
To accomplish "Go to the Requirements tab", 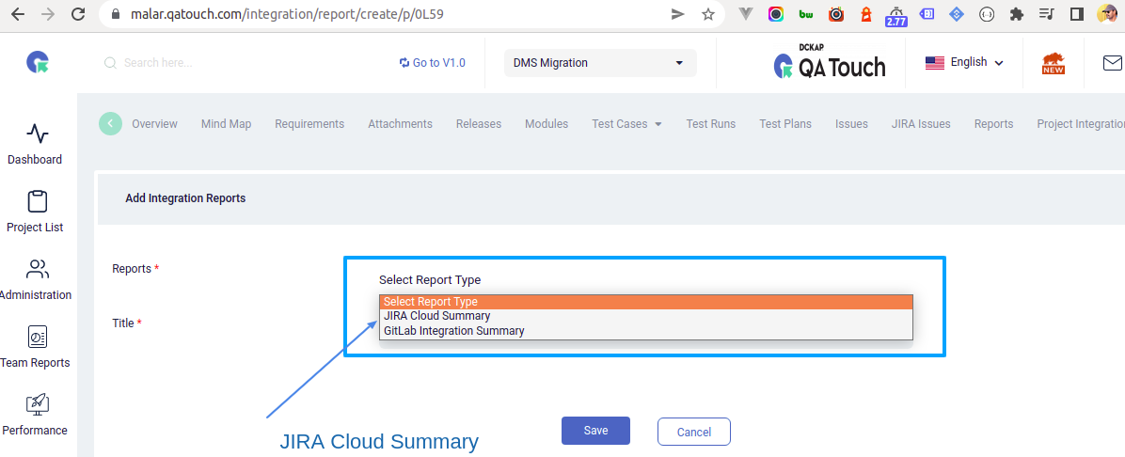I will pos(309,124).
